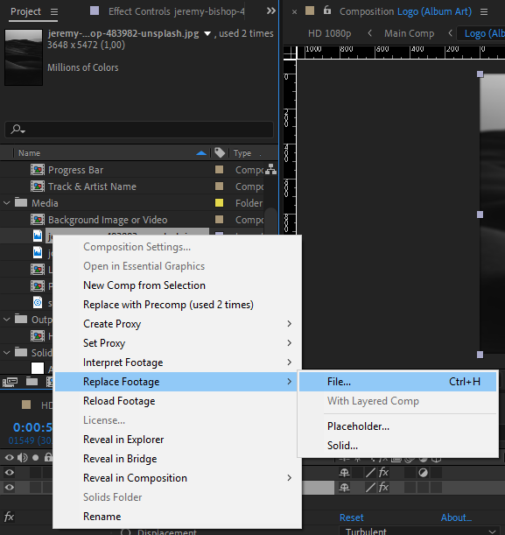Select the Track & Artist Name comp icon
This screenshot has height=535, width=505.
point(38,187)
